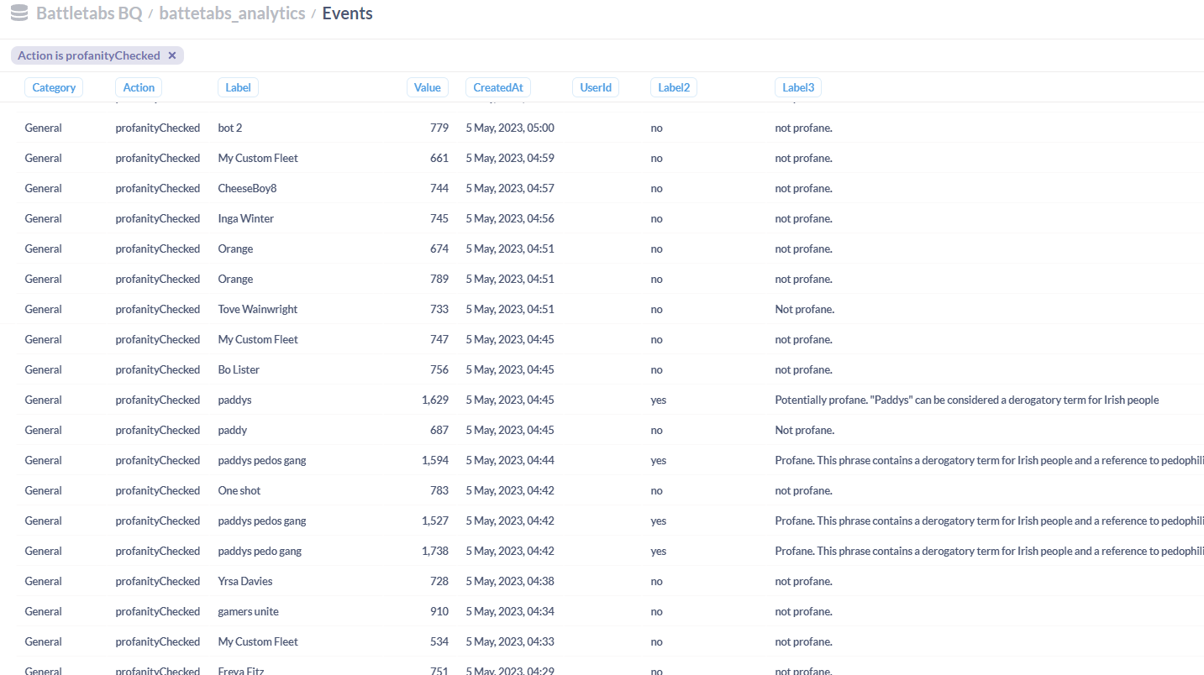Open the Battletabs BQ breadcrumb link

tap(88, 13)
